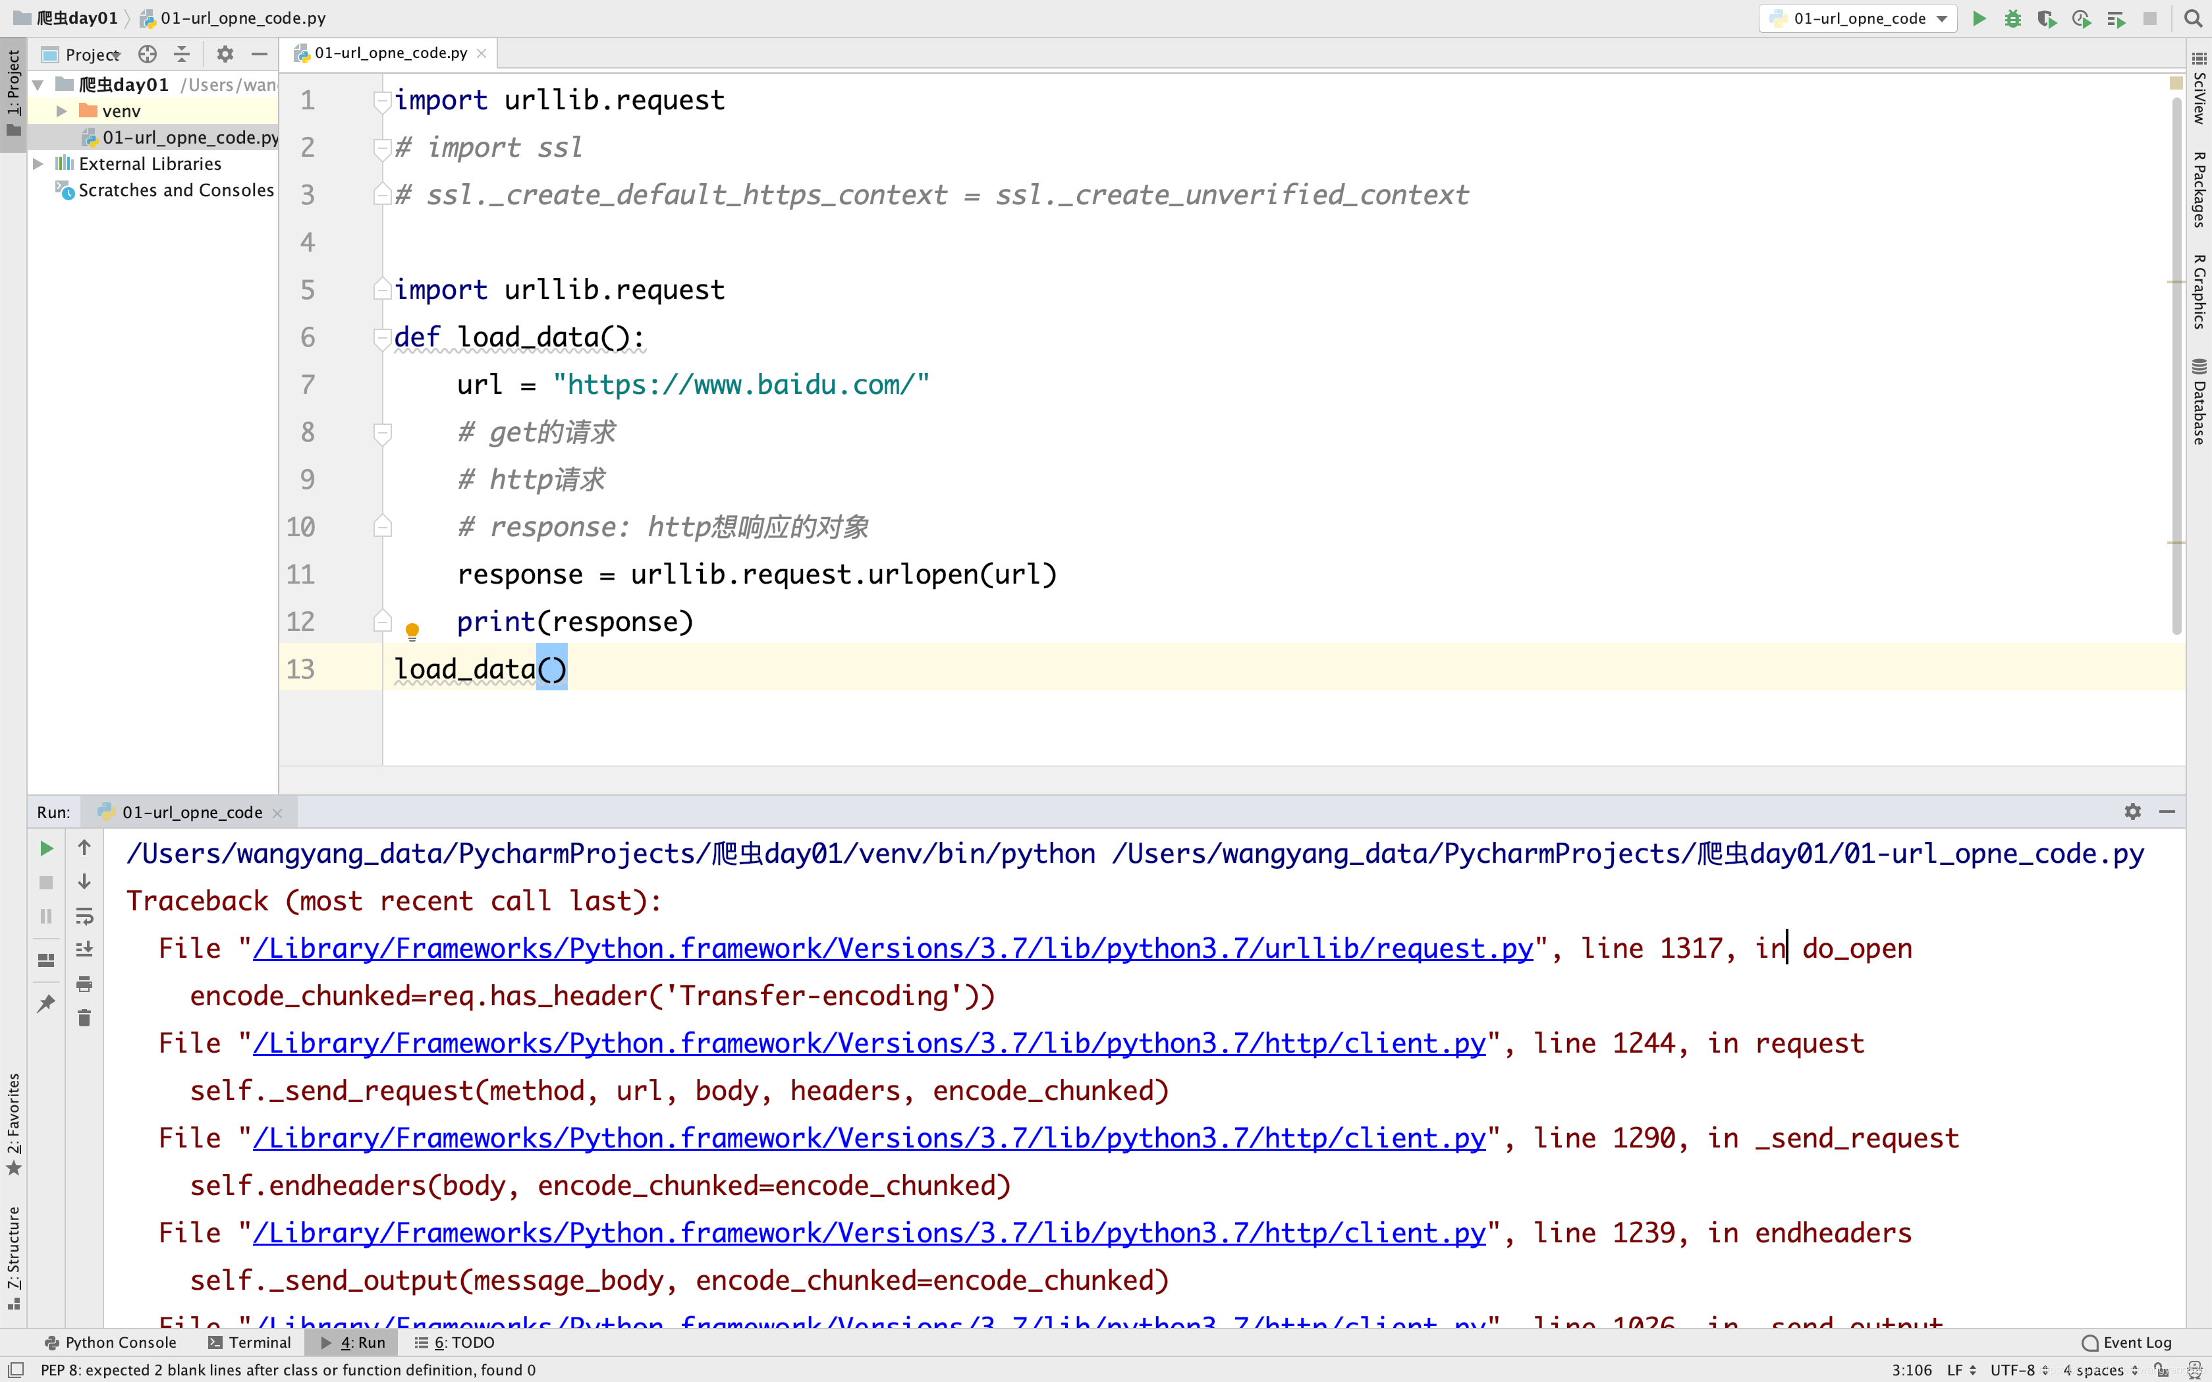This screenshot has height=1382, width=2212.
Task: Open the Terminal tool window
Action: click(259, 1342)
